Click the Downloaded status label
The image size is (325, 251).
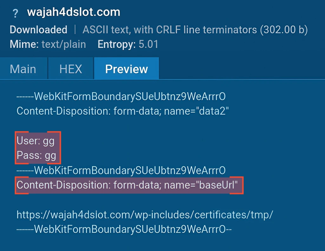[38, 30]
